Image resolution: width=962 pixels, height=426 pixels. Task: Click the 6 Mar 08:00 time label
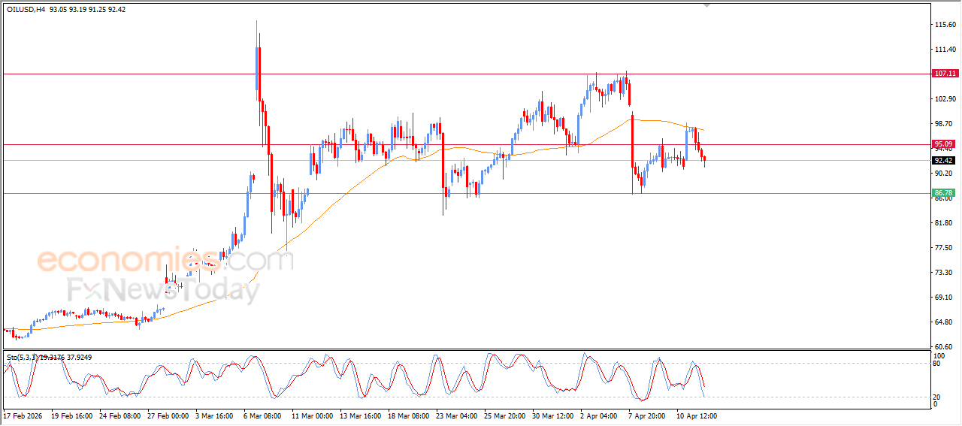(x=262, y=415)
